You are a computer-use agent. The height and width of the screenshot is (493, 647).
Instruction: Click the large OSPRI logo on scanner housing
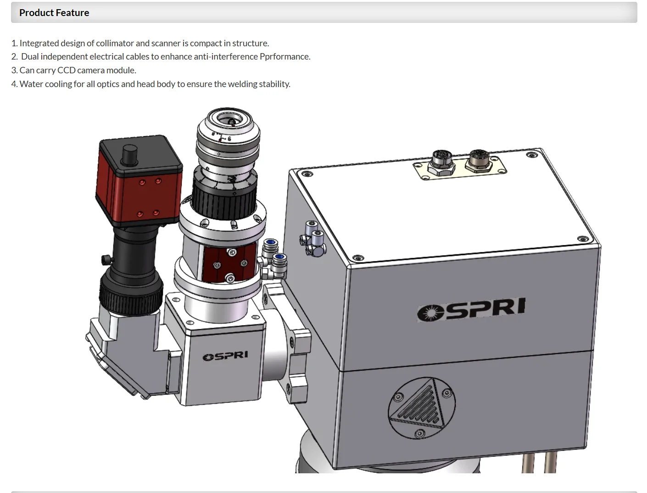[471, 309]
